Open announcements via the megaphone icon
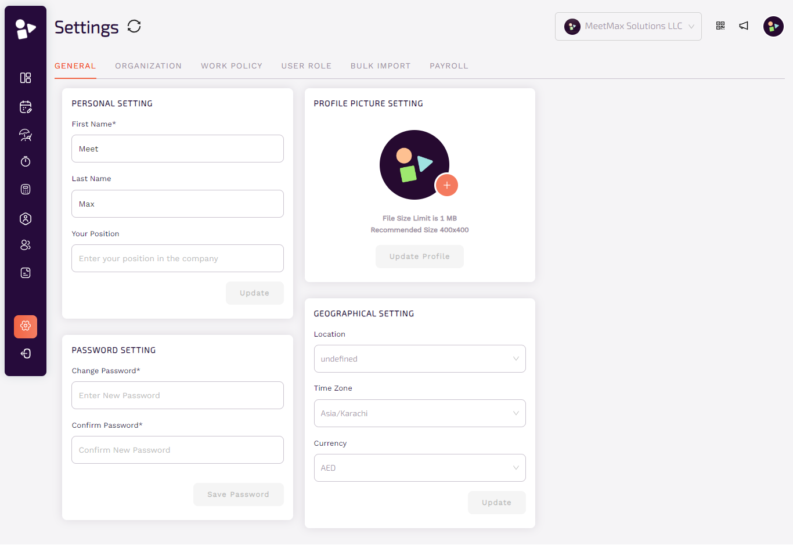 click(744, 26)
